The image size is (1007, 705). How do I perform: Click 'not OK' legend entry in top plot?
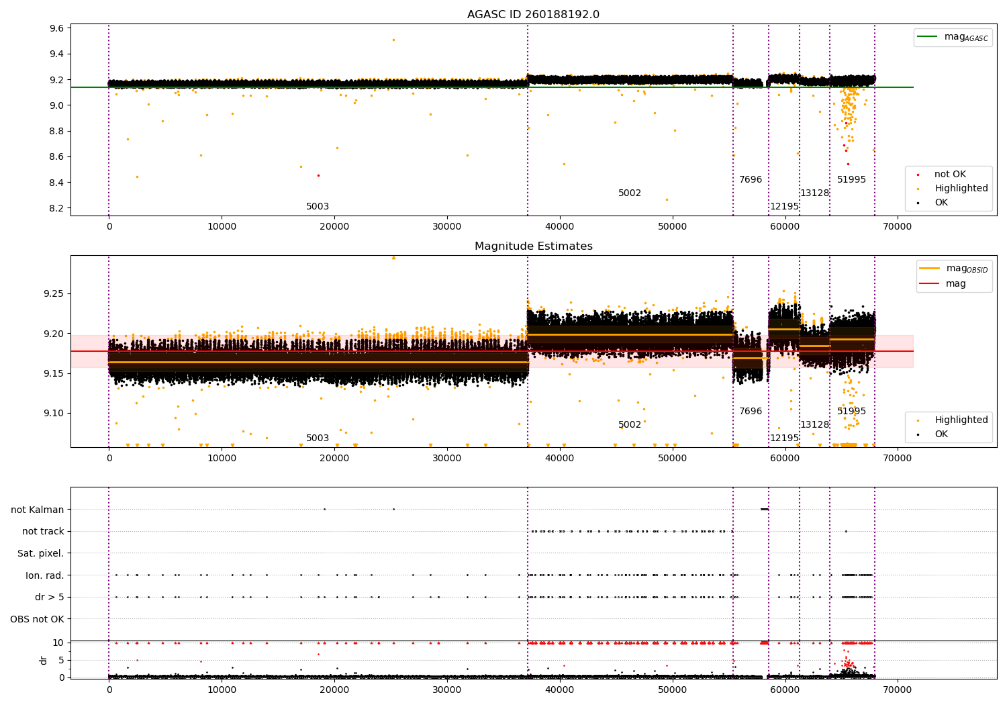[941, 174]
